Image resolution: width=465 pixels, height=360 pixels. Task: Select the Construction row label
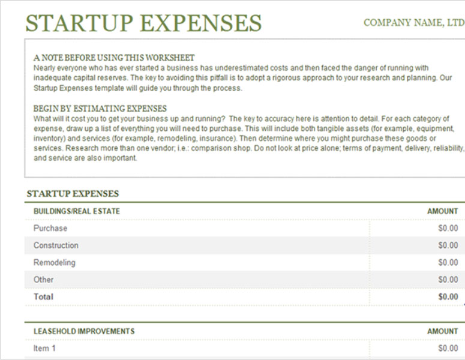tap(56, 245)
